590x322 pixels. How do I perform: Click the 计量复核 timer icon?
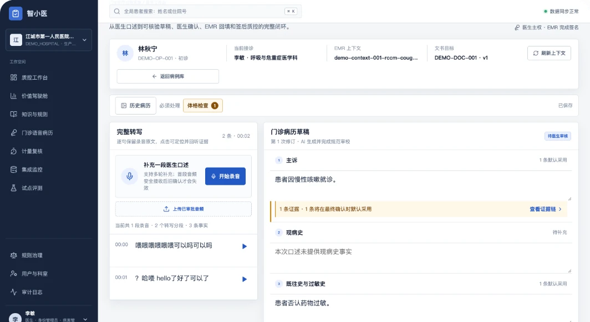tap(13, 151)
